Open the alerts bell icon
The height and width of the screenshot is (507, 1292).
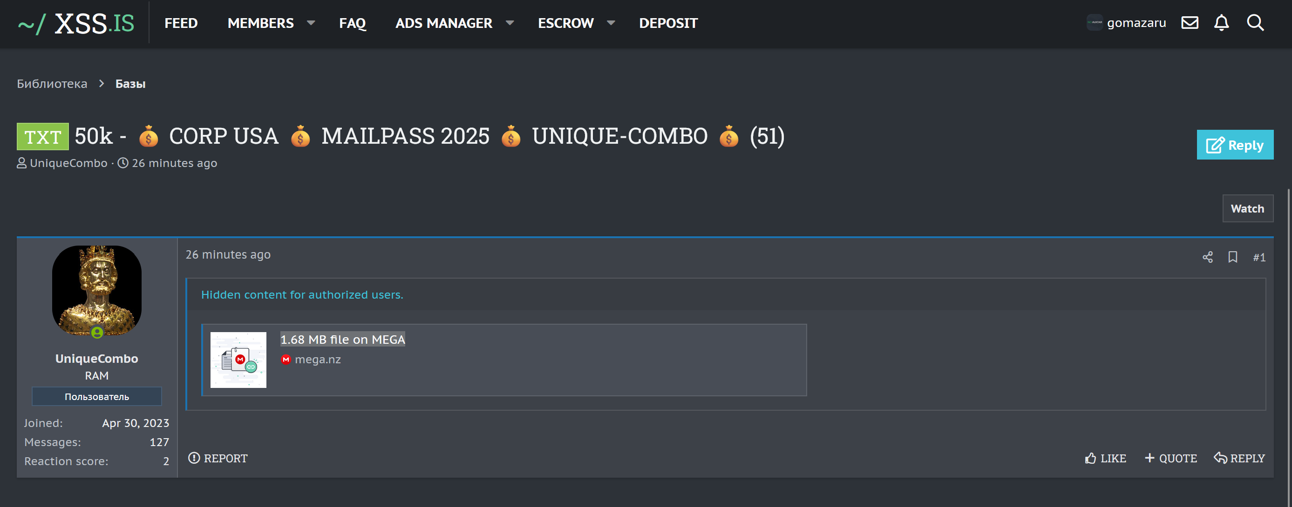point(1221,22)
